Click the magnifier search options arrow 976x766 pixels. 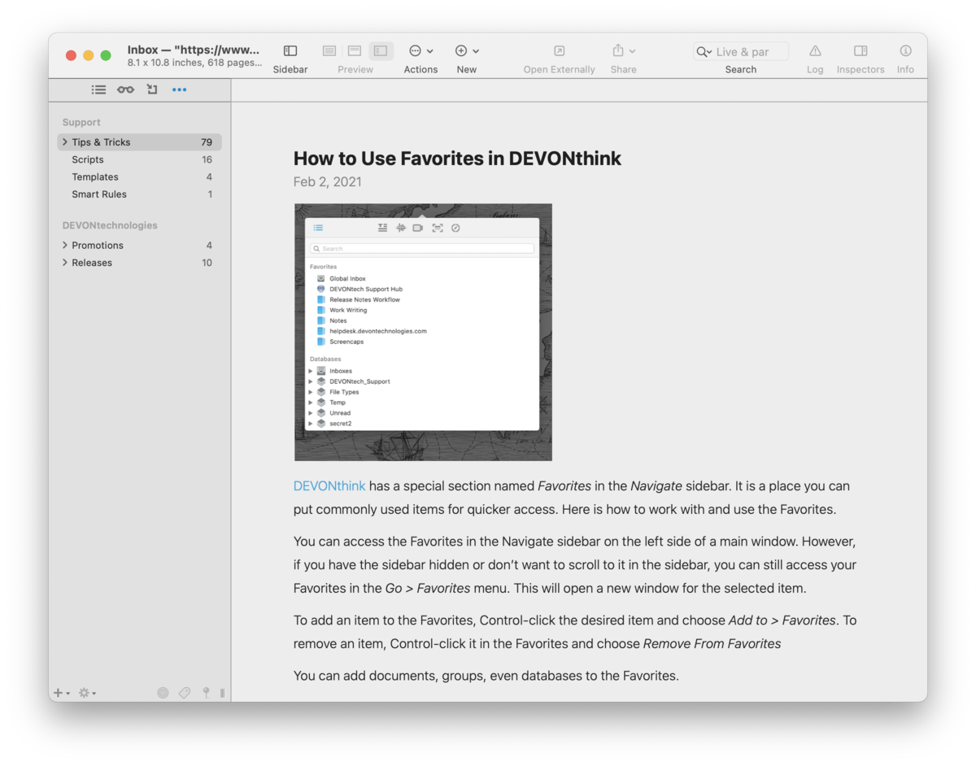(704, 52)
